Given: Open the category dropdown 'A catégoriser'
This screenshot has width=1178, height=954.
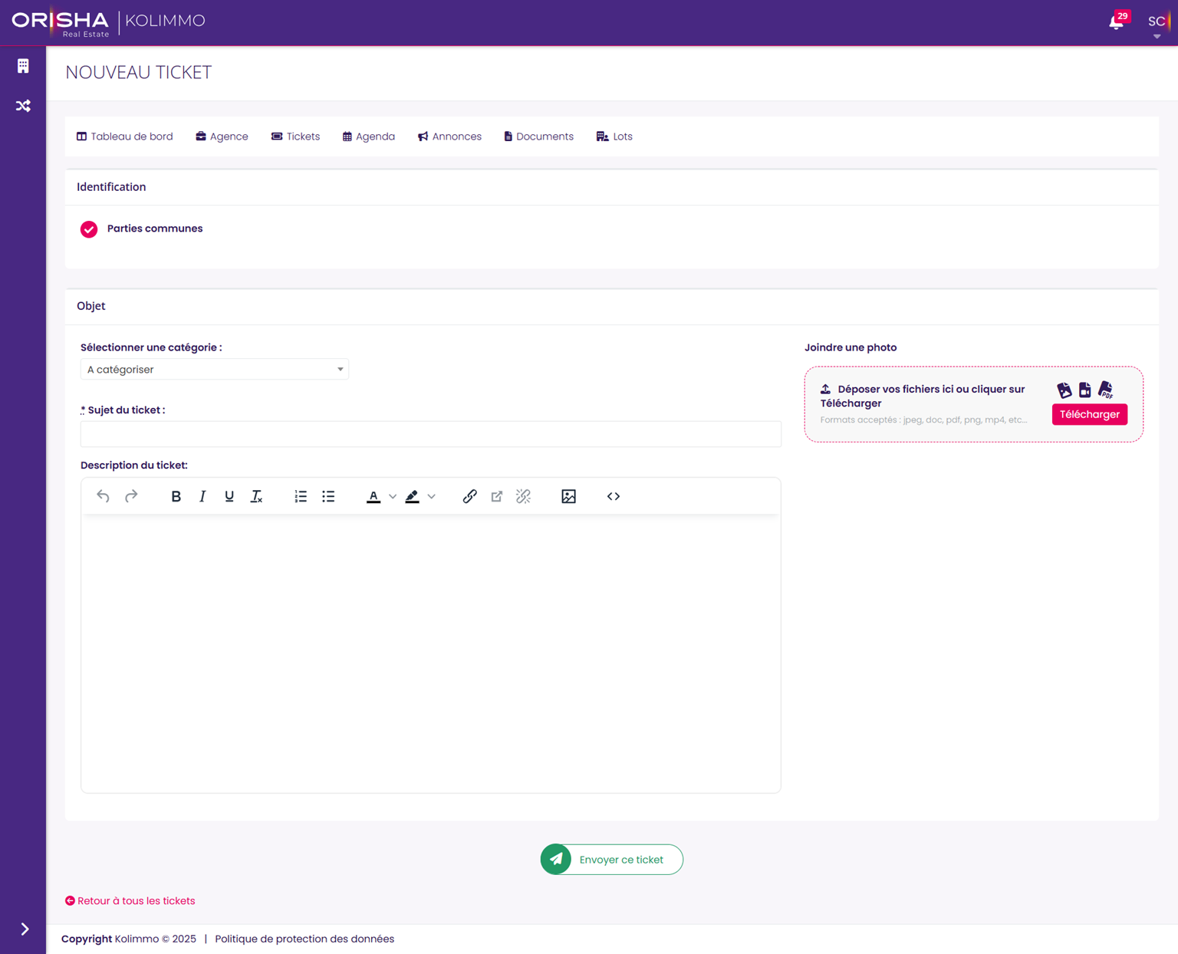Looking at the screenshot, I should point(215,370).
